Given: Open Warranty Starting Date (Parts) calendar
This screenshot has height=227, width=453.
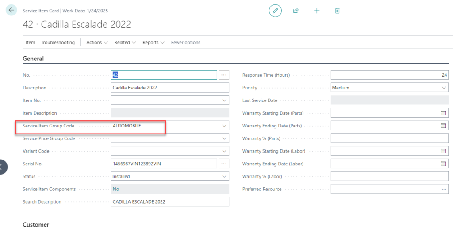Looking at the screenshot, I should [x=443, y=113].
